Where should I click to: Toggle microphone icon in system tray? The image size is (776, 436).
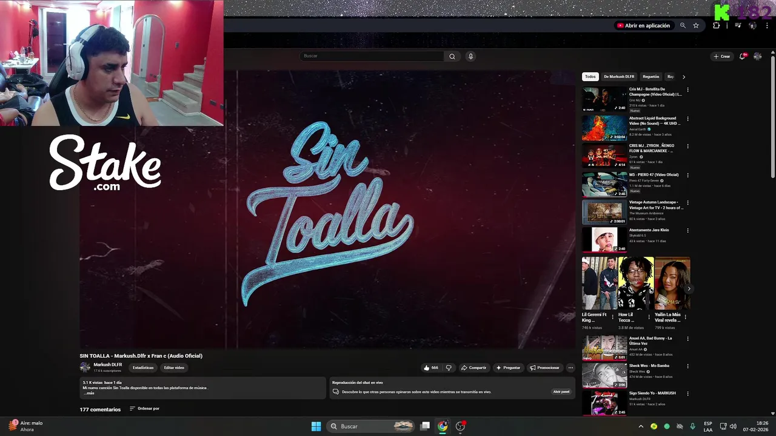coord(692,426)
